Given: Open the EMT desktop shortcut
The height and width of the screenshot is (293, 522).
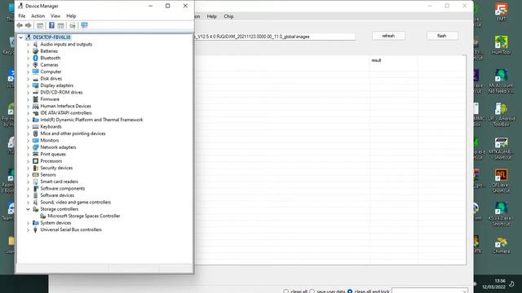Looking at the screenshot, I should click(x=501, y=12).
